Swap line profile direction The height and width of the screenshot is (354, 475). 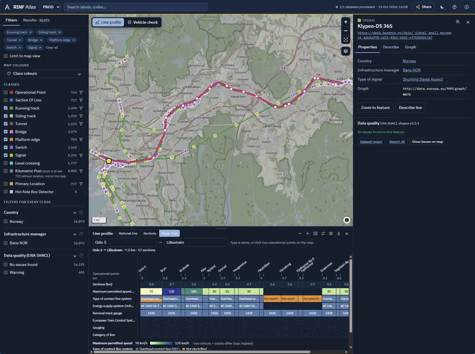[323, 233]
